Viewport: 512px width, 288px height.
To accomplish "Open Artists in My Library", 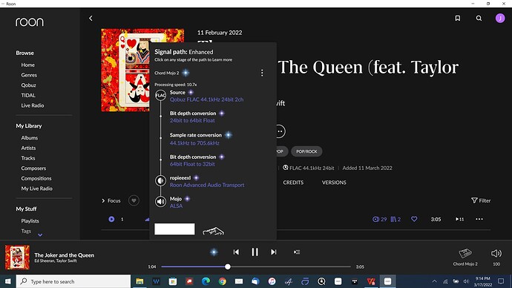I will 28,148.
